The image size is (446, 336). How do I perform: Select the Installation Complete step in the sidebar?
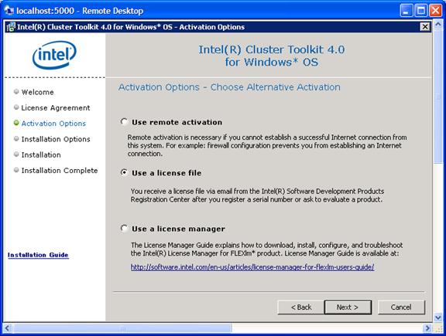[60, 170]
